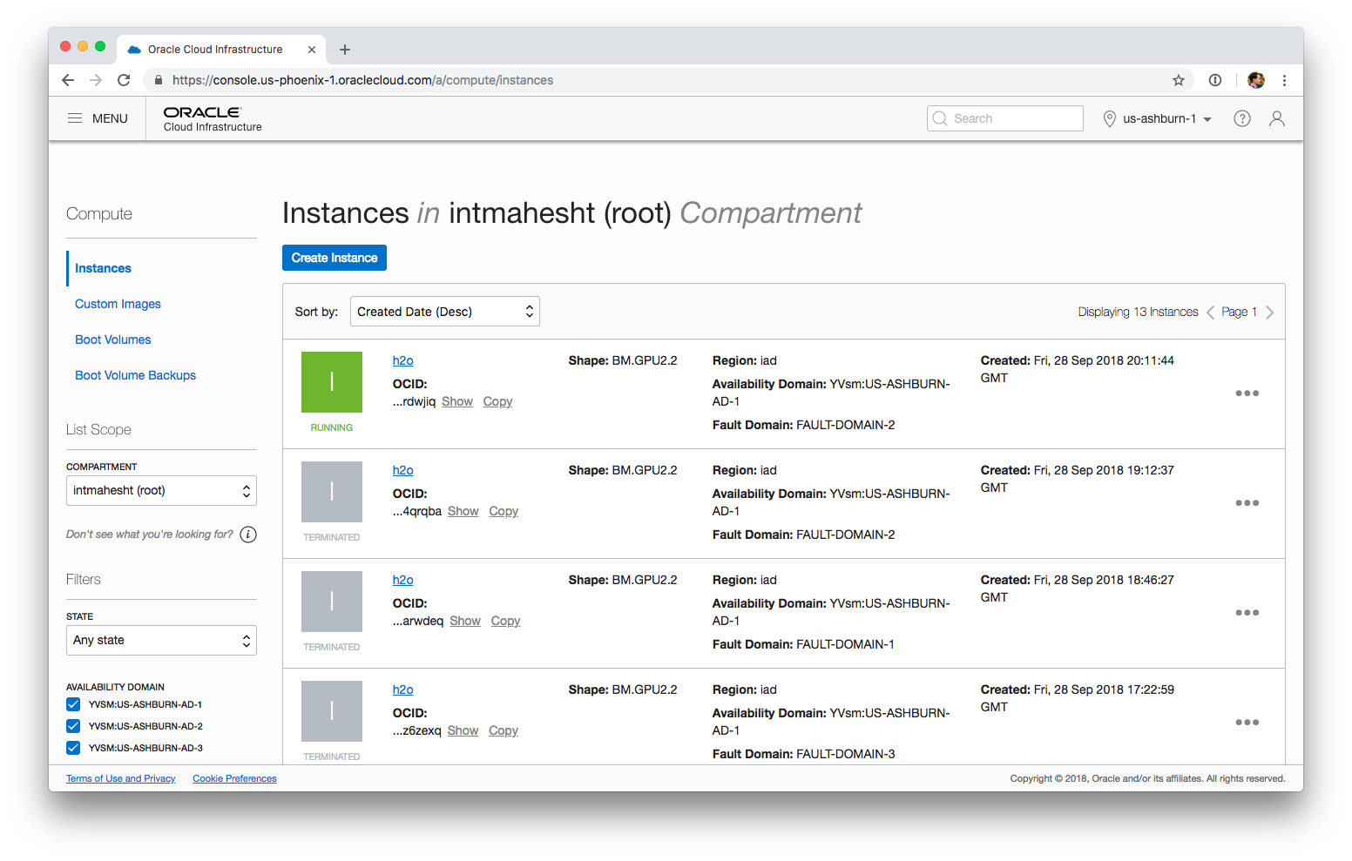The image size is (1352, 861).
Task: Click the green RUNNING instance status icon
Action: 332,382
